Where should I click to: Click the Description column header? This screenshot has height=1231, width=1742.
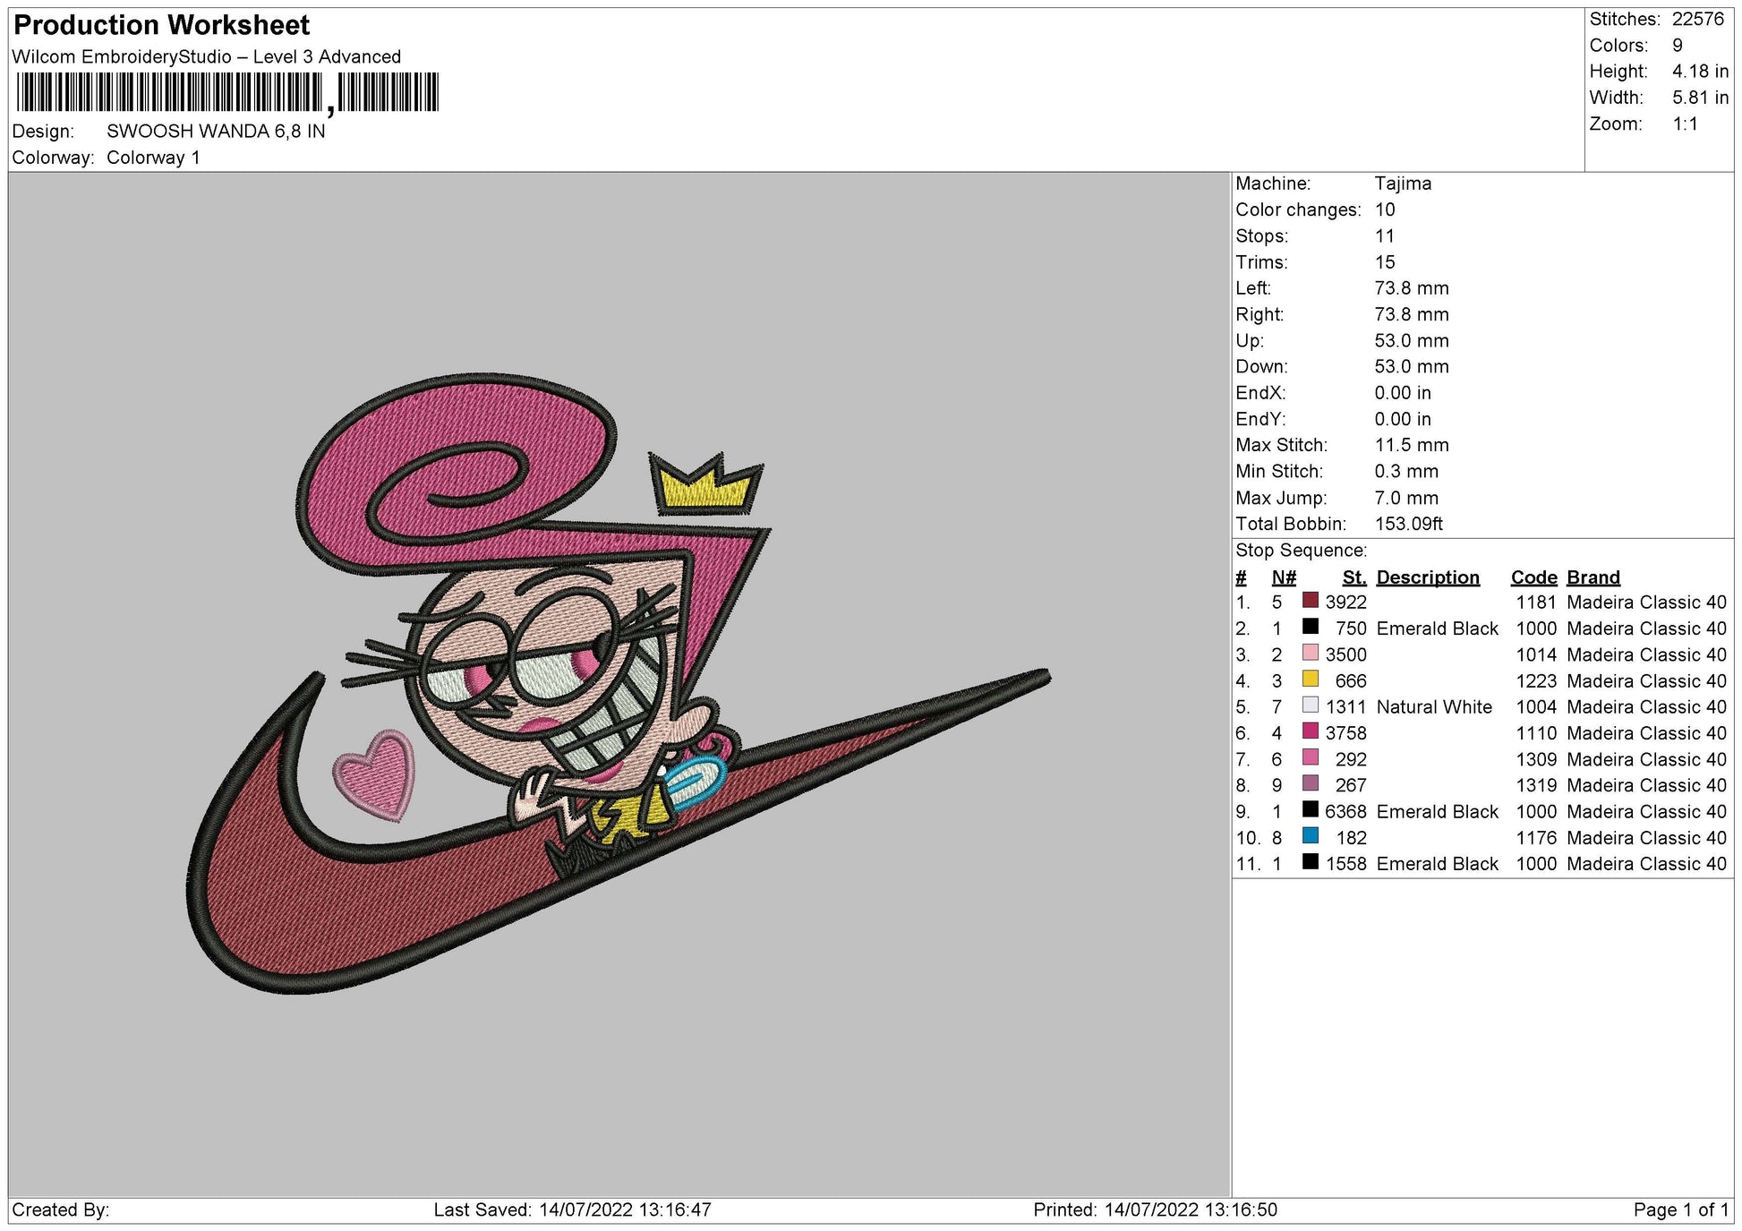(x=1427, y=577)
